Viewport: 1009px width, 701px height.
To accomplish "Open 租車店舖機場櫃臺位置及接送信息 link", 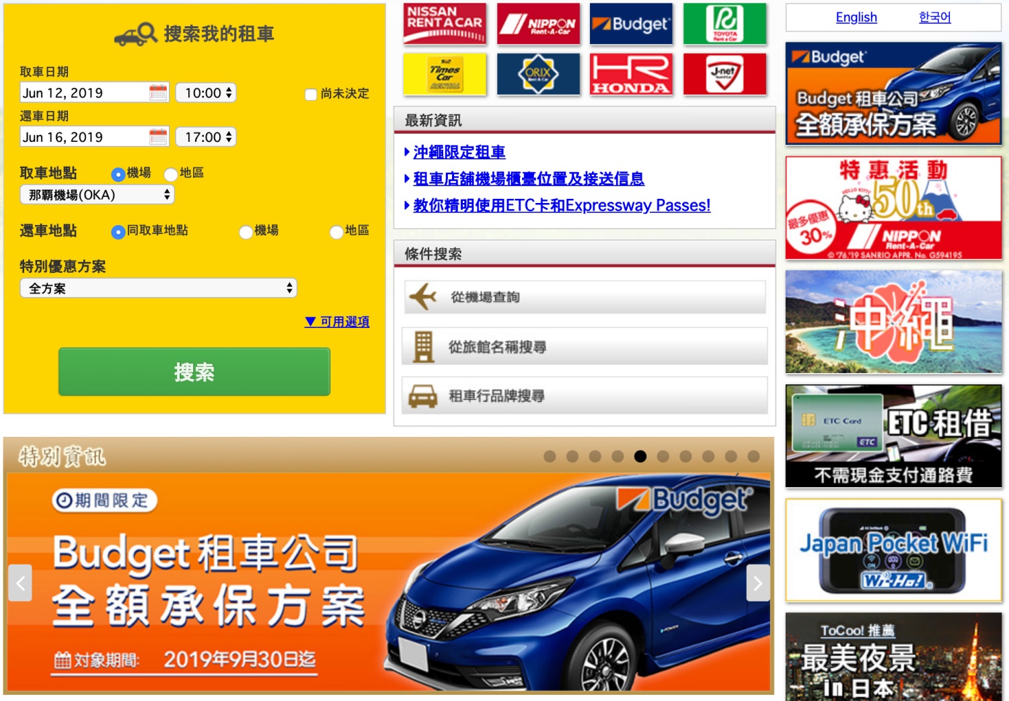I will click(529, 178).
